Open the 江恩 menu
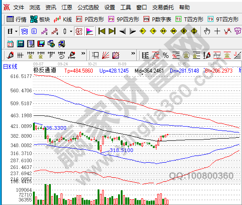This screenshot has width=242, height=205. (x=67, y=7)
